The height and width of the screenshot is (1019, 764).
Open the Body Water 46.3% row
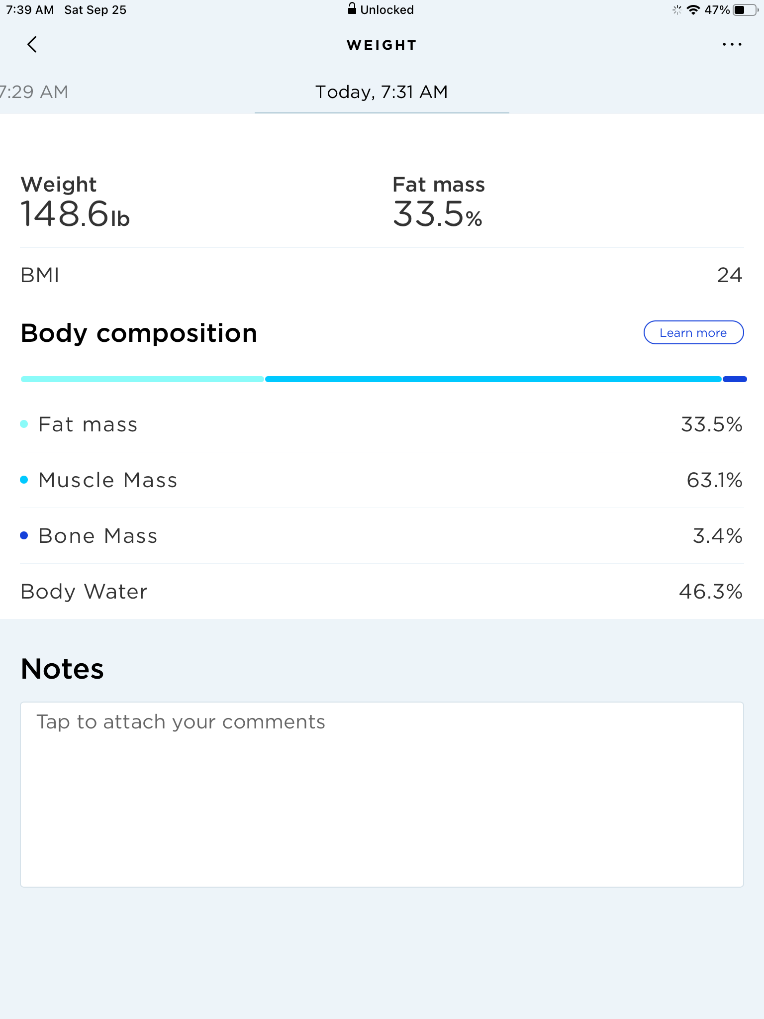[x=382, y=592]
